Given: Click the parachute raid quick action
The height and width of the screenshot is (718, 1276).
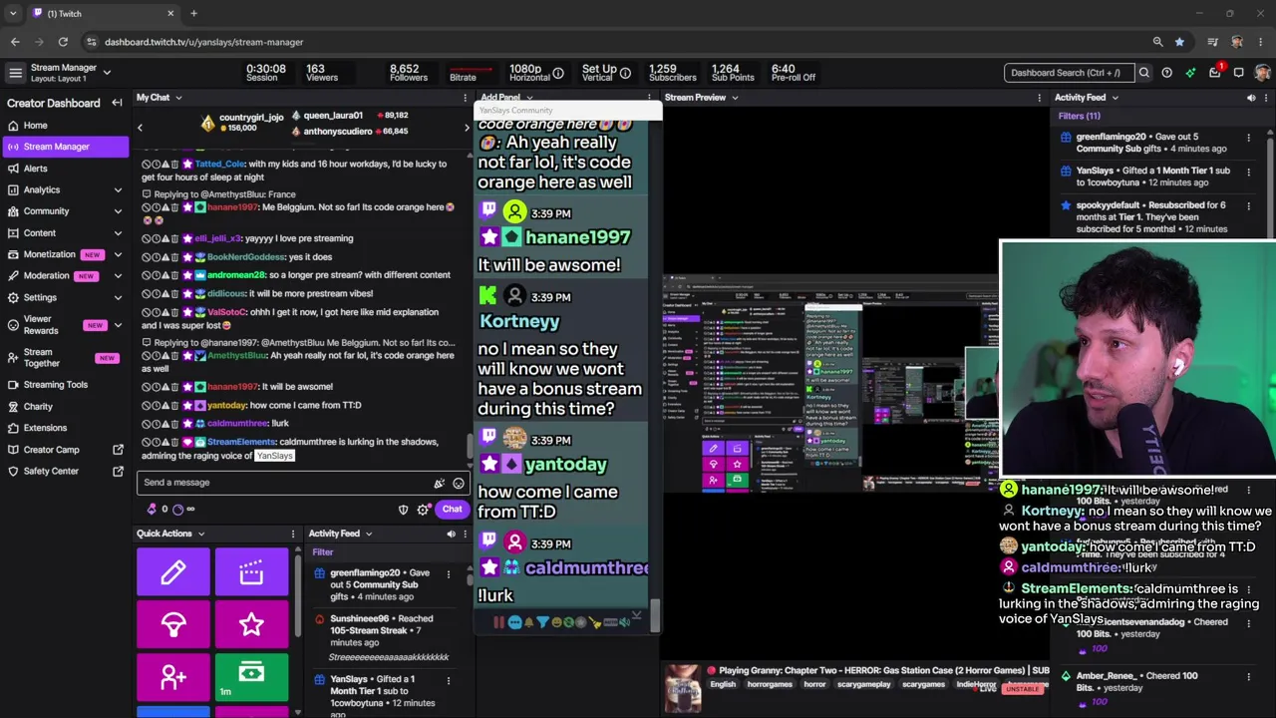Looking at the screenshot, I should click(173, 625).
